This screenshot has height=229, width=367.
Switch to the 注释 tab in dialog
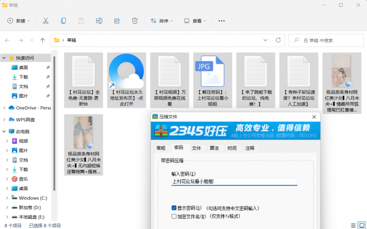click(250, 148)
